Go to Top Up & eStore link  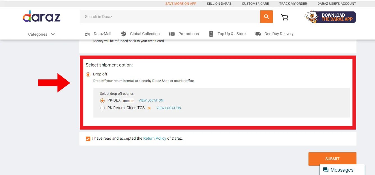click(232, 34)
